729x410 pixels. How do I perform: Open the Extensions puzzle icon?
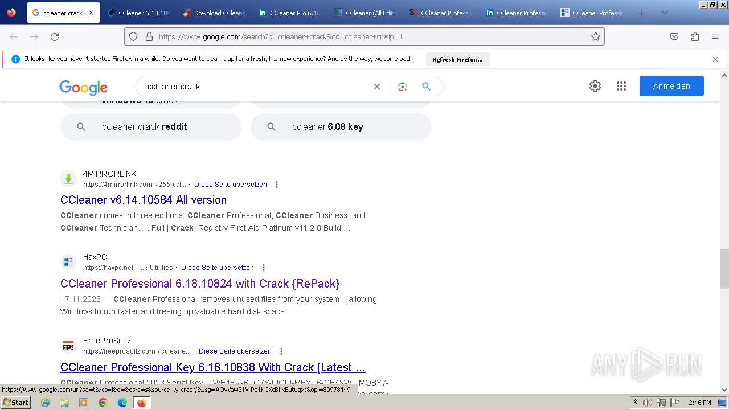point(695,36)
